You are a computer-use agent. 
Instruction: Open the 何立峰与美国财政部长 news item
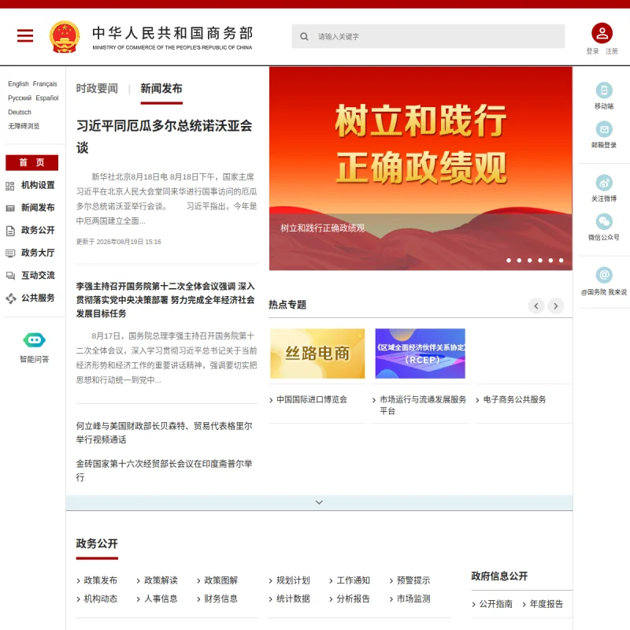(164, 432)
